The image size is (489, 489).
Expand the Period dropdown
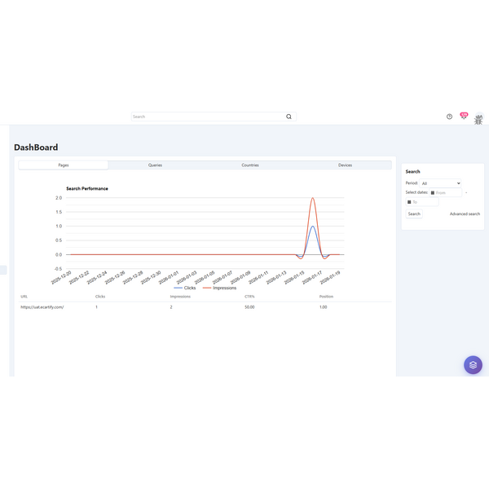coord(441,183)
